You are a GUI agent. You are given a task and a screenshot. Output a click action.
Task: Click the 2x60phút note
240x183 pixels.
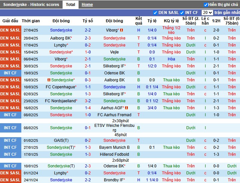pos(120,160)
